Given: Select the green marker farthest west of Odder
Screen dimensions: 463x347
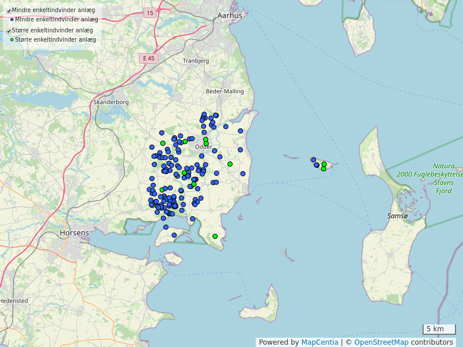Looking at the screenshot, I should (x=163, y=143).
